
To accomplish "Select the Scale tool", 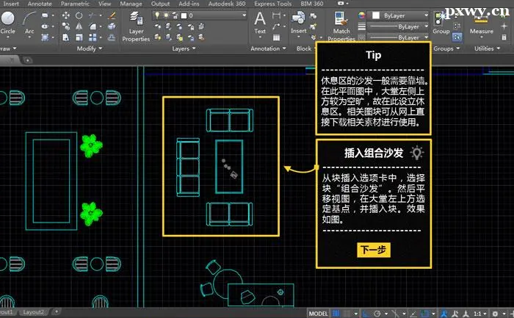I will coord(79,37).
